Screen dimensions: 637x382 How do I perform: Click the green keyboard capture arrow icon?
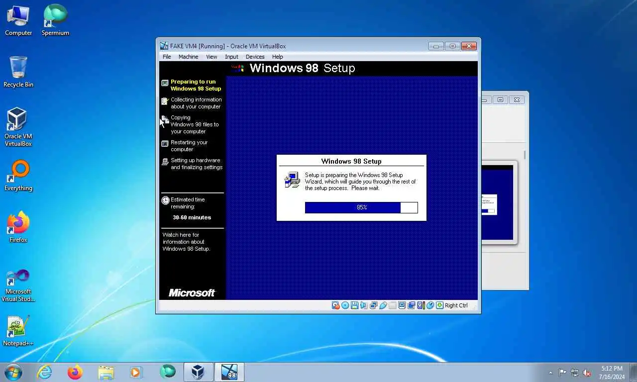coord(439,305)
